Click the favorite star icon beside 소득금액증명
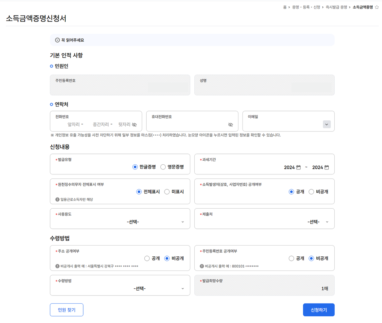Viewport: 382px width, 323px height. click(376, 7)
